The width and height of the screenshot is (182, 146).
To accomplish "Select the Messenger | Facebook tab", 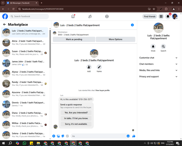I will click(22, 3).
